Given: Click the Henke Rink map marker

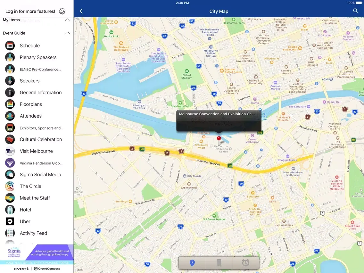Looking at the screenshot, I should point(112,32).
